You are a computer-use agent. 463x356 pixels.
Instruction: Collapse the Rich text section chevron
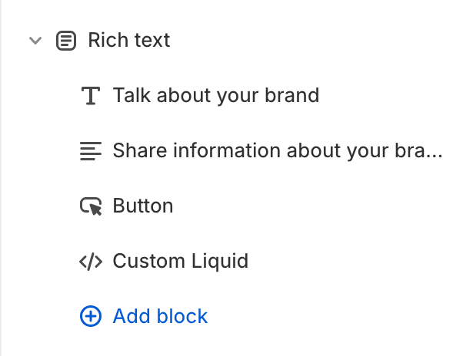click(35, 41)
